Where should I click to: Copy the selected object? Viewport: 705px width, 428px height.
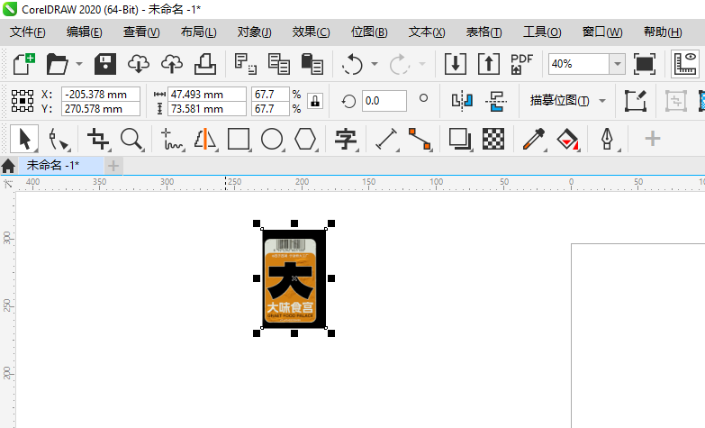(279, 64)
